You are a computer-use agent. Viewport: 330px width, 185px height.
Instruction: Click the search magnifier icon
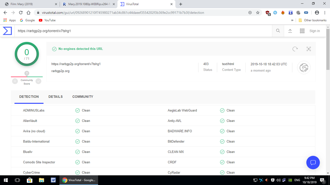click(x=278, y=31)
